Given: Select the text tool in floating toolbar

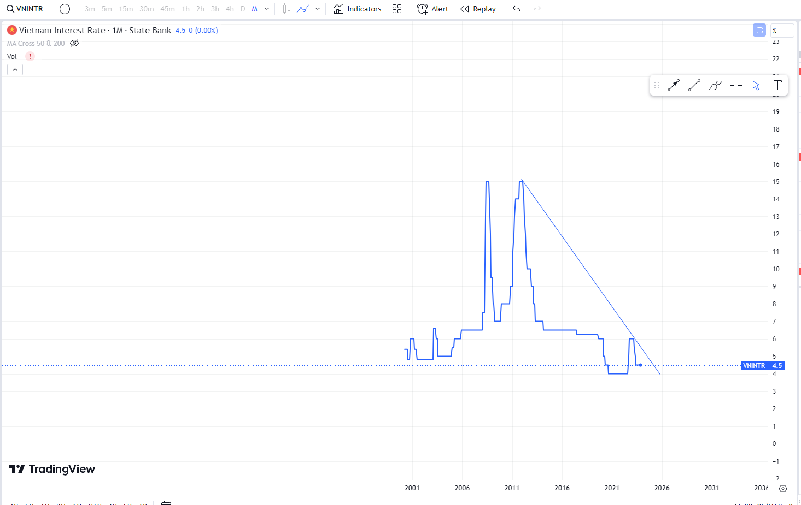Looking at the screenshot, I should (777, 85).
